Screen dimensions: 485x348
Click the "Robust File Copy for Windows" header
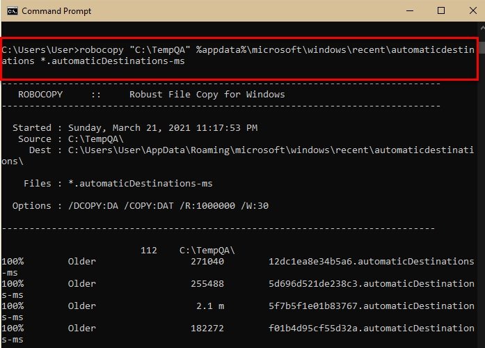click(207, 94)
